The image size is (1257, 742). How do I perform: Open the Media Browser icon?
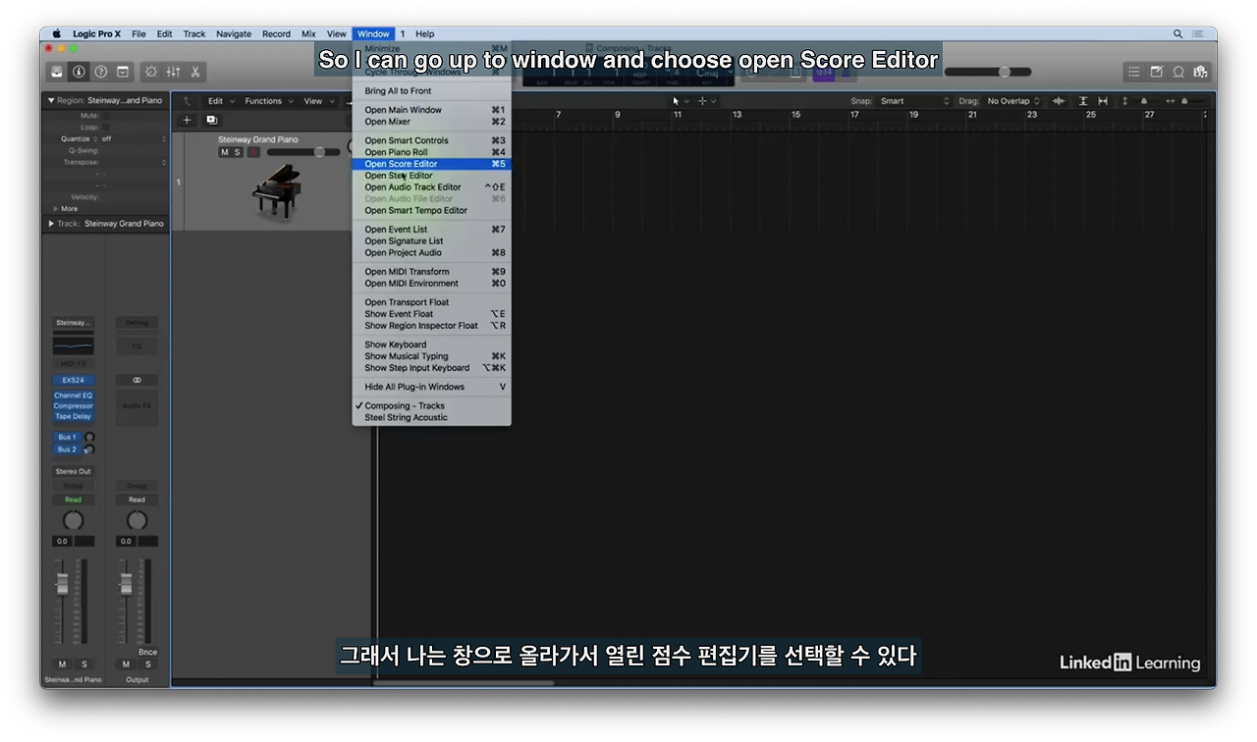[1200, 72]
